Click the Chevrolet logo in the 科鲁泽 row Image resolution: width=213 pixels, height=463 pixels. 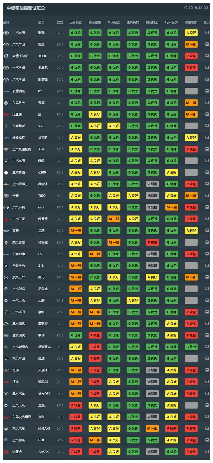(x=6, y=184)
